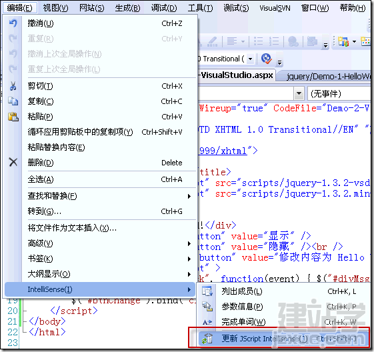The image size is (374, 352).
Task: Click the validation check globe icon
Action: point(267,59)
